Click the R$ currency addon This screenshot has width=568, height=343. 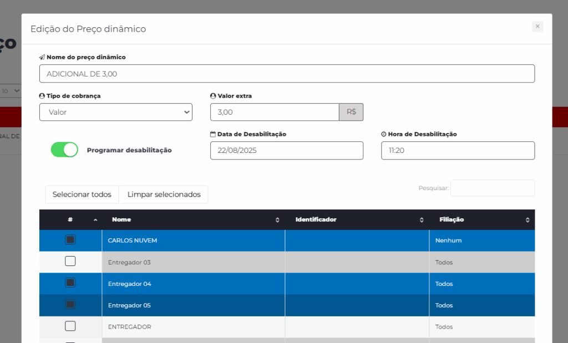[x=351, y=112]
